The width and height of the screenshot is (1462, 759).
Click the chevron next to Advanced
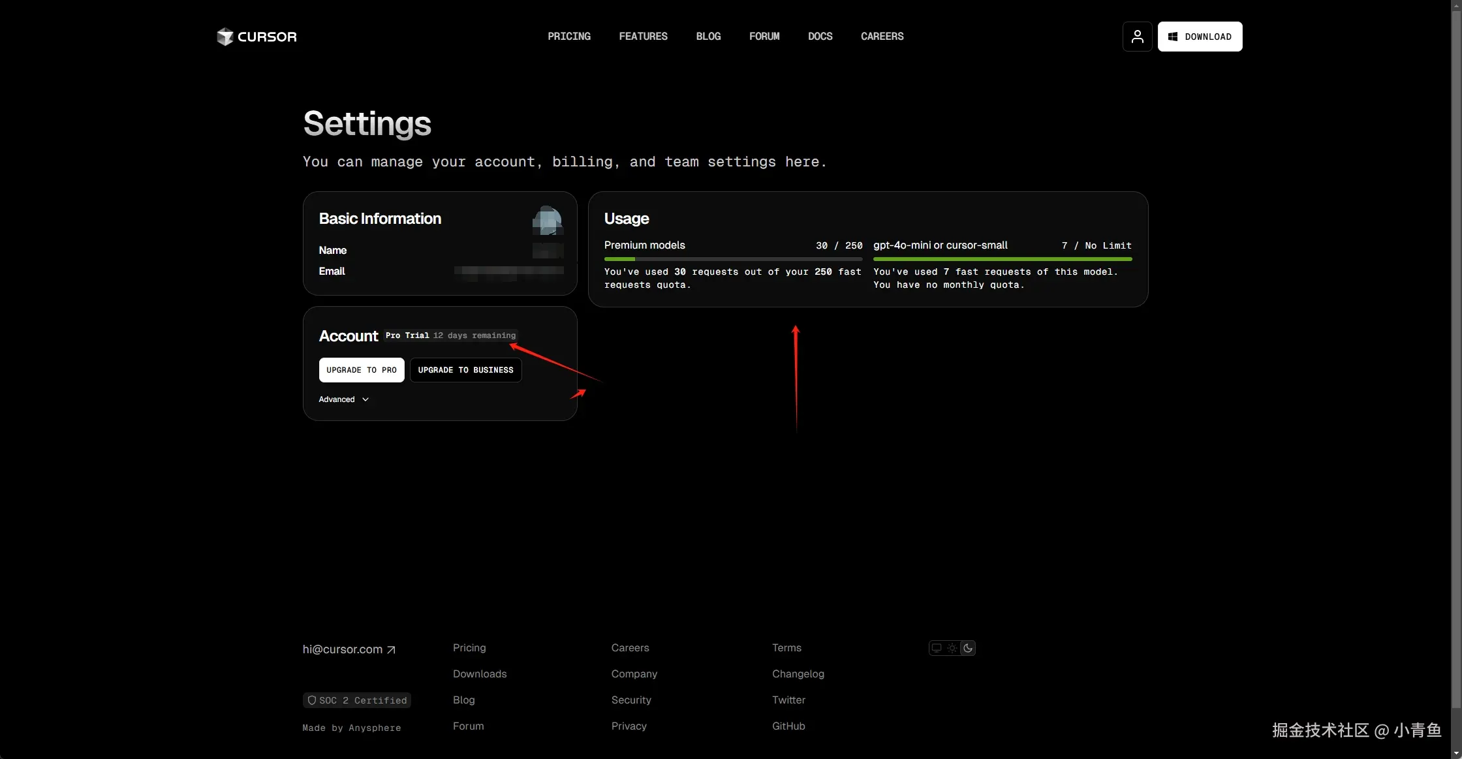coord(365,399)
